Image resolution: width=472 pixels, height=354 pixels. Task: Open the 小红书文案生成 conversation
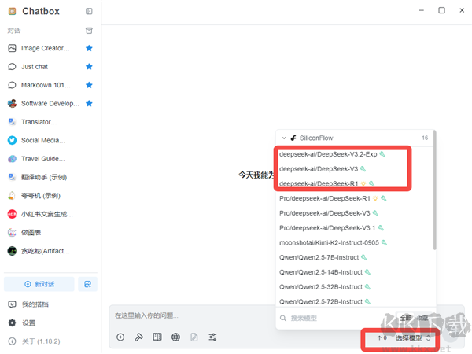[x=50, y=214]
